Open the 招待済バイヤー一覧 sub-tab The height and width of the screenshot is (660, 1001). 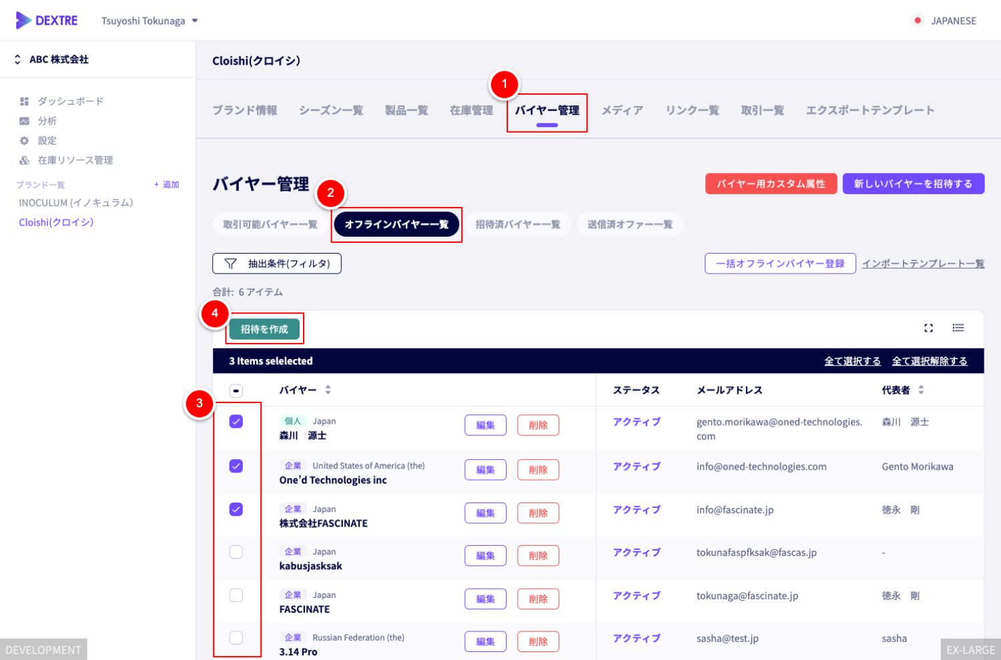518,224
